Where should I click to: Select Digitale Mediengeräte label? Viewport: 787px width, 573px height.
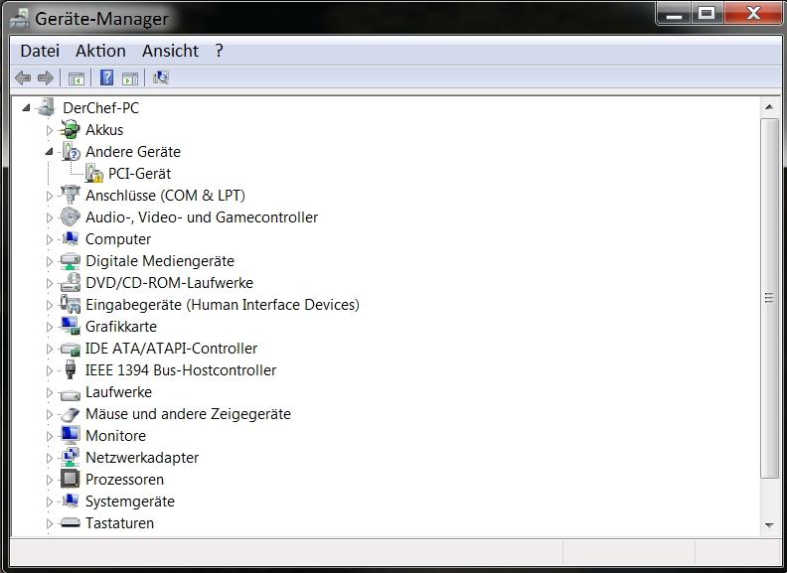tap(160, 261)
